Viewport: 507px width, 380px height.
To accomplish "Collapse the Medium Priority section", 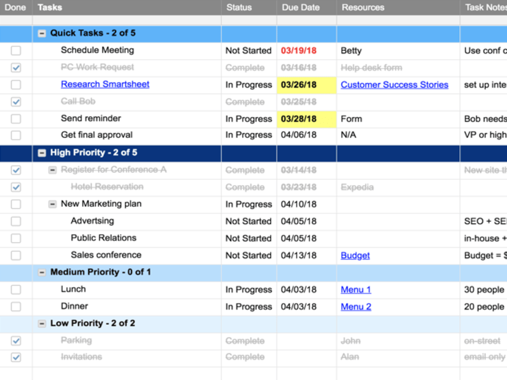I will point(42,273).
